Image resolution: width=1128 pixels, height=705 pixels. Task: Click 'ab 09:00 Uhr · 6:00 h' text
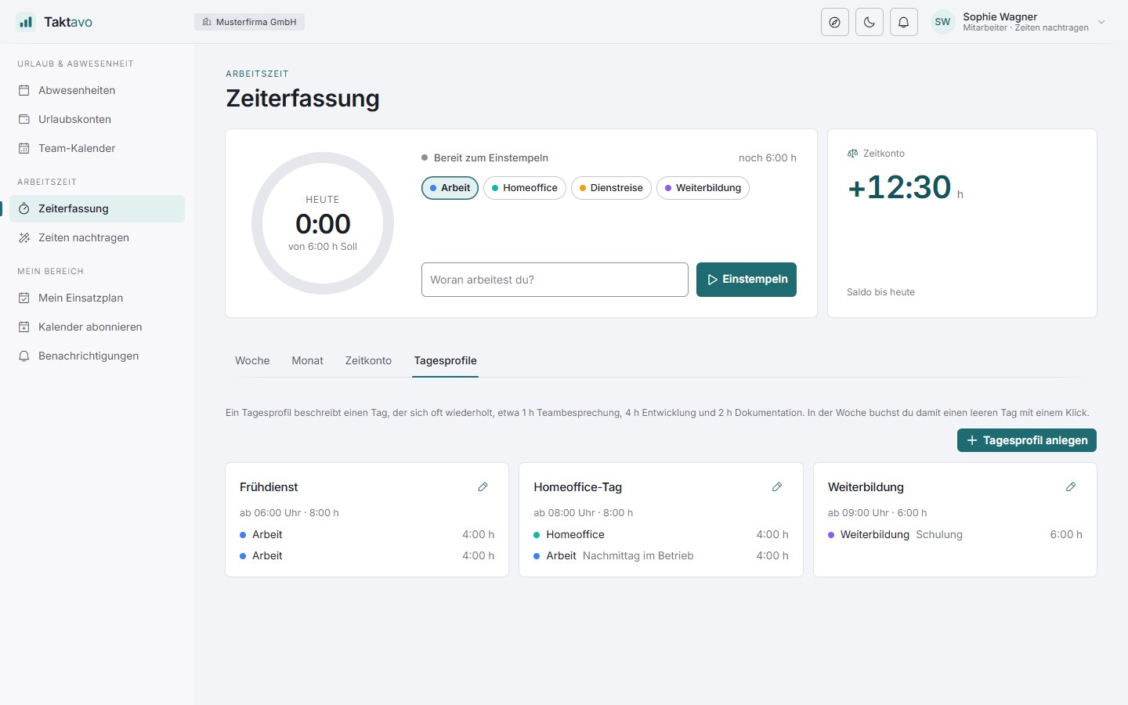pyautogui.click(x=877, y=513)
